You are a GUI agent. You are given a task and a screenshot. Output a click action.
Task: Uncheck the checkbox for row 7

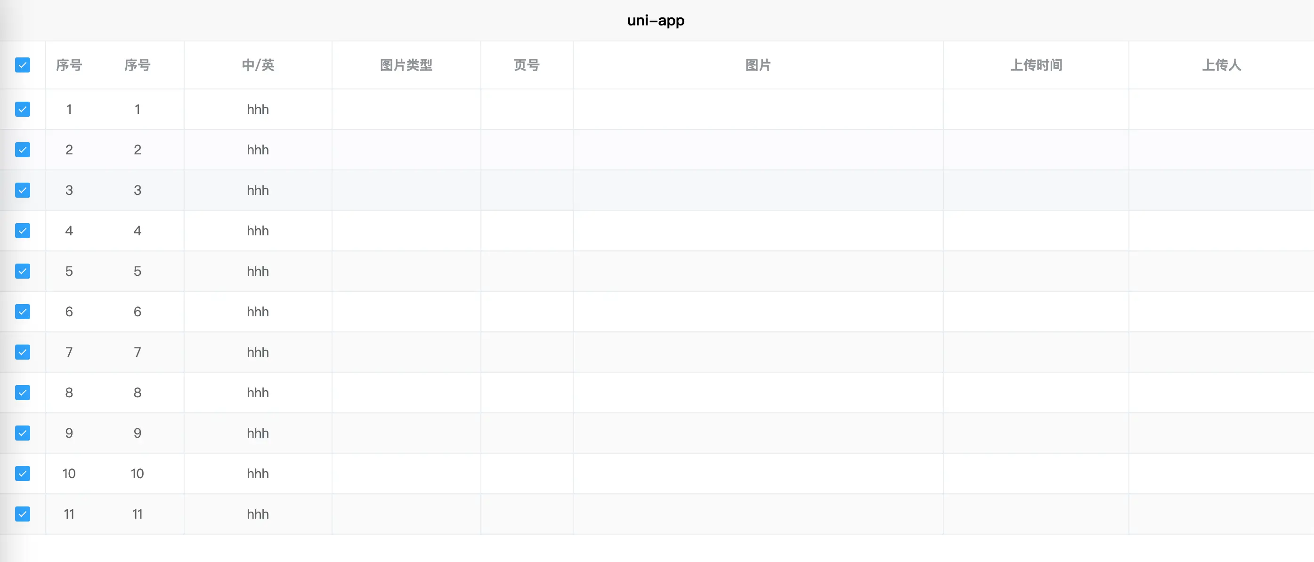pos(23,352)
